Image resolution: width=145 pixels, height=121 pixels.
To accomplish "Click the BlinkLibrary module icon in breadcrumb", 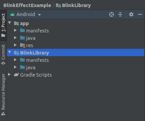I will (58, 5).
